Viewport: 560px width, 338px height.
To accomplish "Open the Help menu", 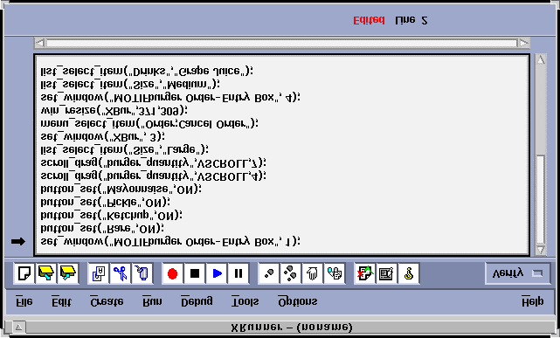I will [533, 301].
